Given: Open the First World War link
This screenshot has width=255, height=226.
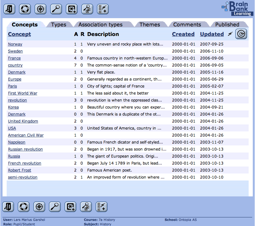Looking at the screenshot, I should click(23, 93).
